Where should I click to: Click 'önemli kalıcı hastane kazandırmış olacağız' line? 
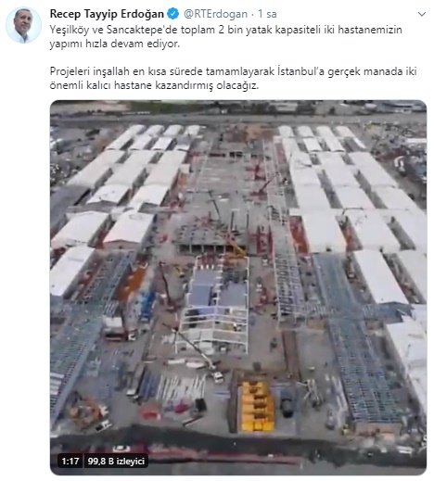[154, 85]
